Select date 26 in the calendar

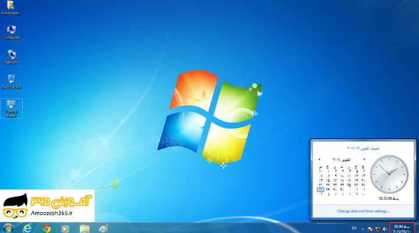click(356, 185)
